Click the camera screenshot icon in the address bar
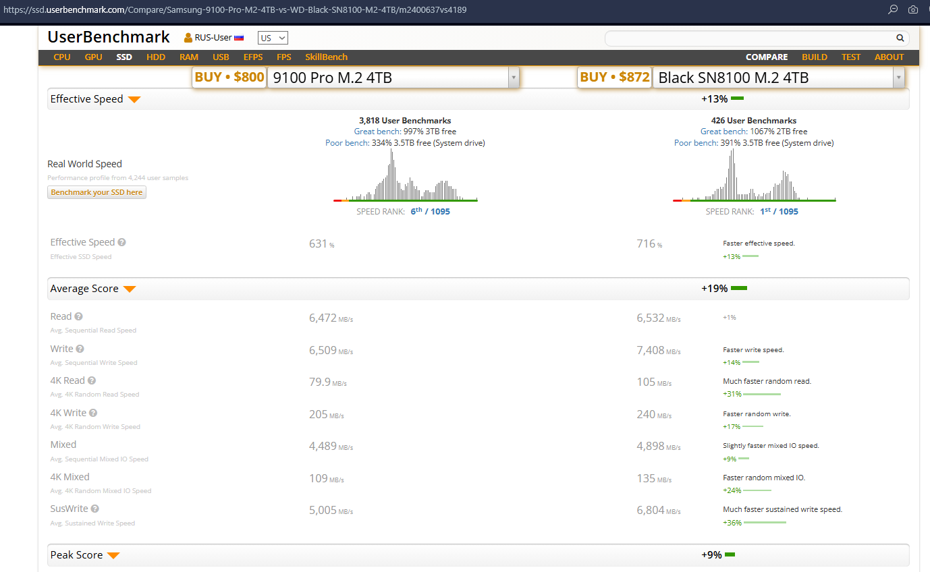This screenshot has height=572, width=930. (913, 9)
